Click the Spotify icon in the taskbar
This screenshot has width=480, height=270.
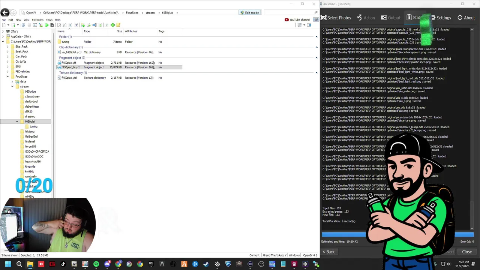click(96, 264)
